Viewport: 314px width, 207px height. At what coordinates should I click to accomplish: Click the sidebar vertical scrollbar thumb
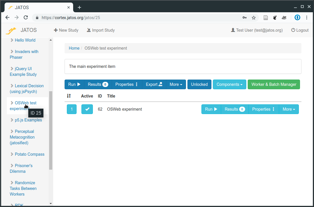pos(51,130)
